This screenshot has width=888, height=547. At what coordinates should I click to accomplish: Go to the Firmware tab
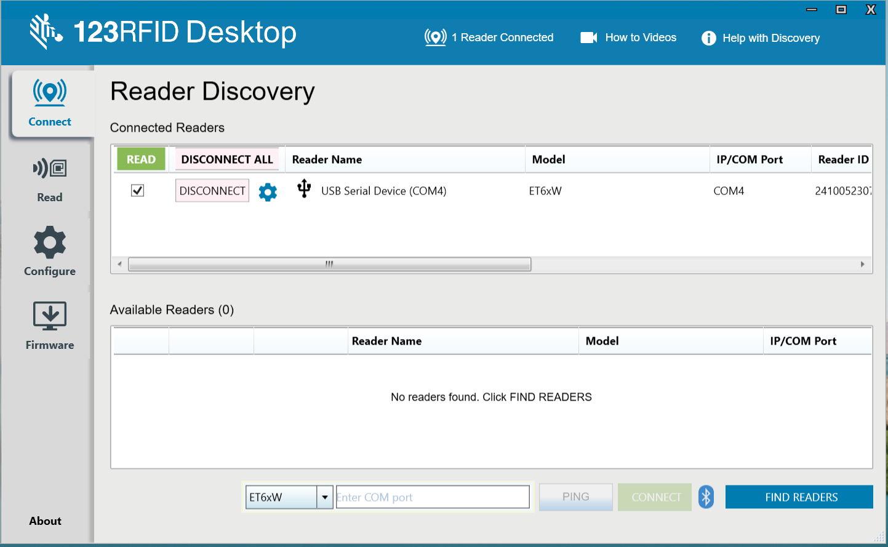(x=50, y=325)
